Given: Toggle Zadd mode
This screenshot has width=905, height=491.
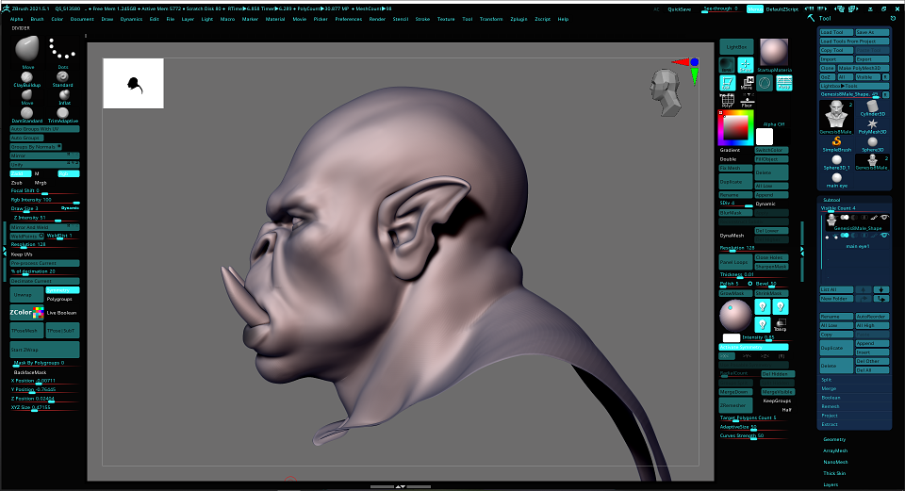Looking at the screenshot, I should point(21,173).
